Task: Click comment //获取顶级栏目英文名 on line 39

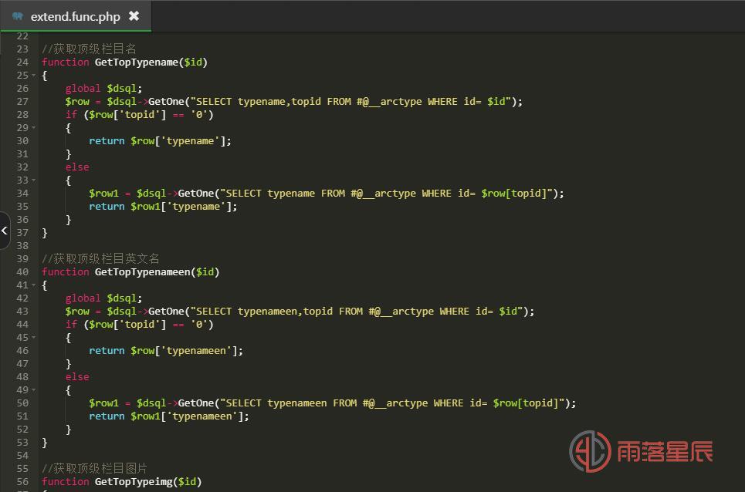Action: tap(100, 258)
